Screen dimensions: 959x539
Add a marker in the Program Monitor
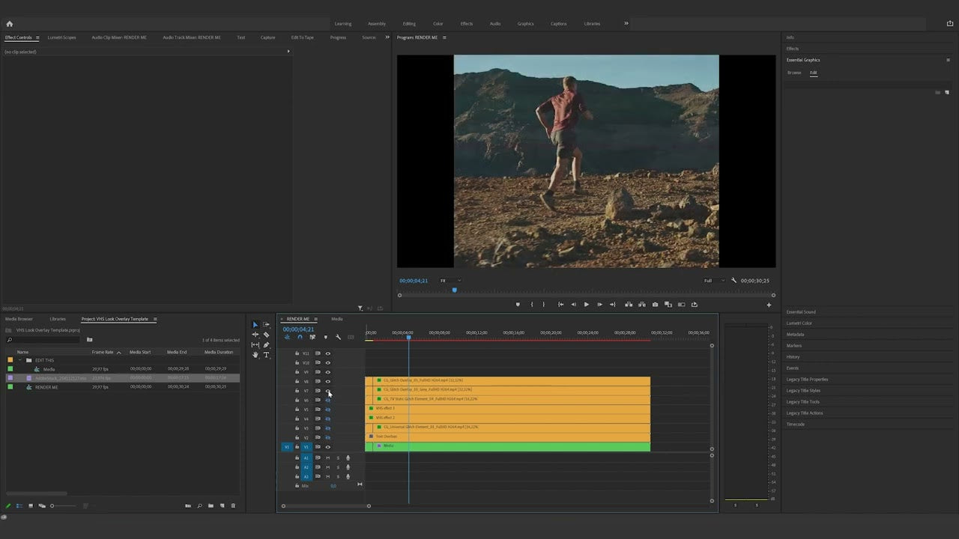(x=518, y=305)
